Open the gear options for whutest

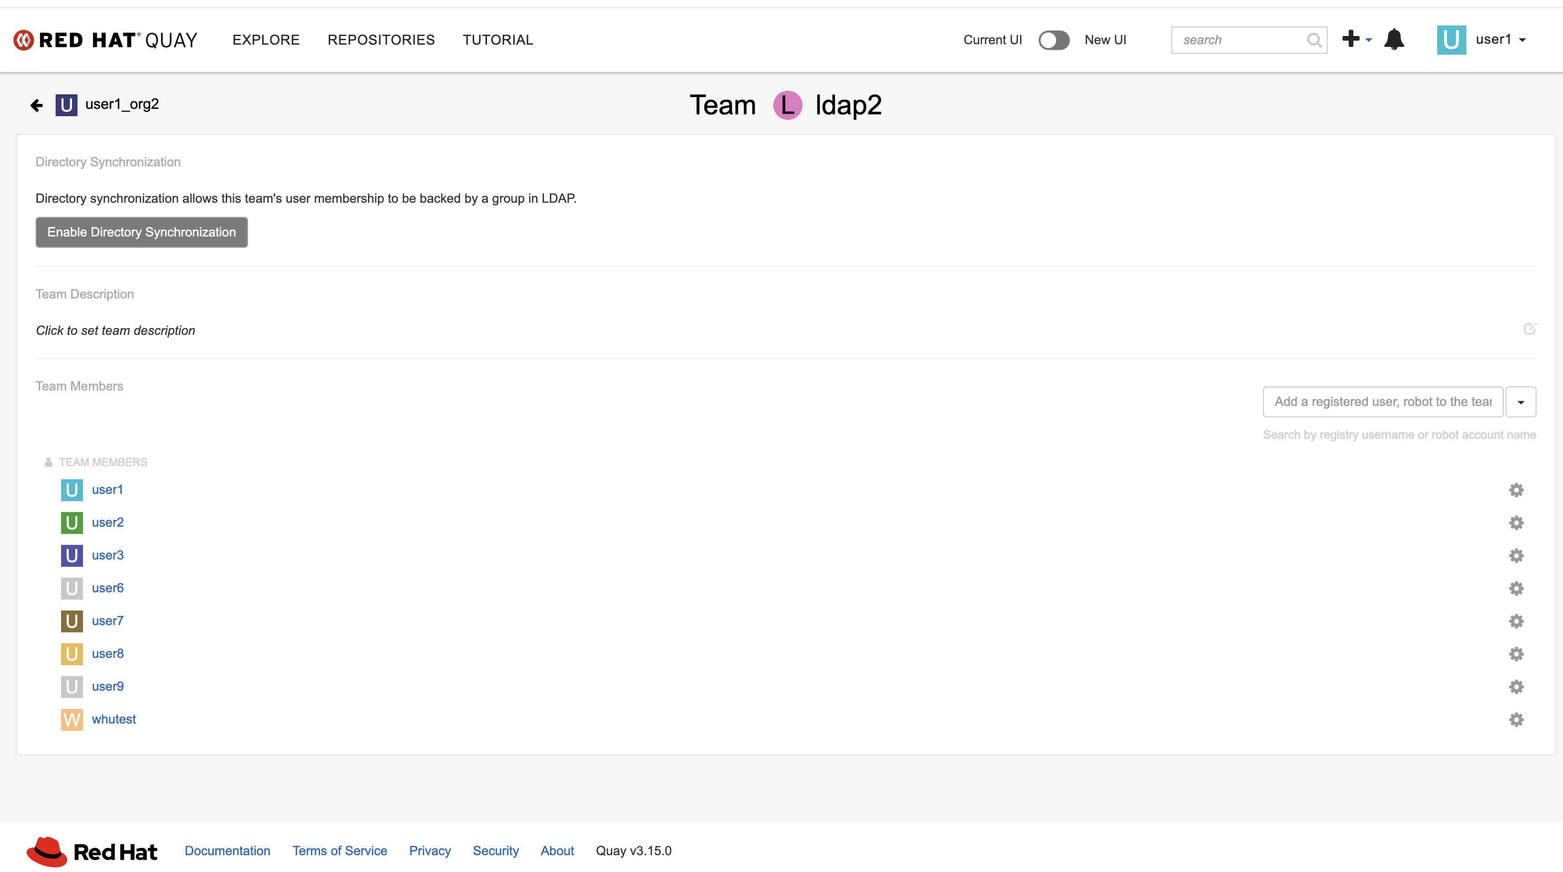point(1516,719)
